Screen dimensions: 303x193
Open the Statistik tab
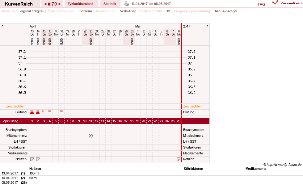pyautogui.click(x=110, y=4)
